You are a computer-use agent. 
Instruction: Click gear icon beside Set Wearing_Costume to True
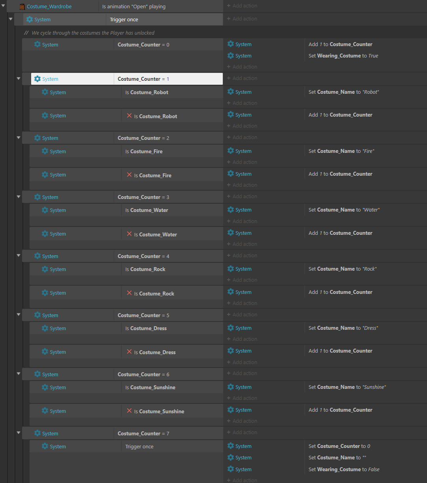(x=231, y=56)
